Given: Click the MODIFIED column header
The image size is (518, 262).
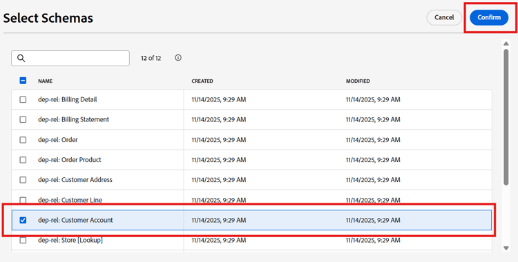Looking at the screenshot, I should pos(358,81).
